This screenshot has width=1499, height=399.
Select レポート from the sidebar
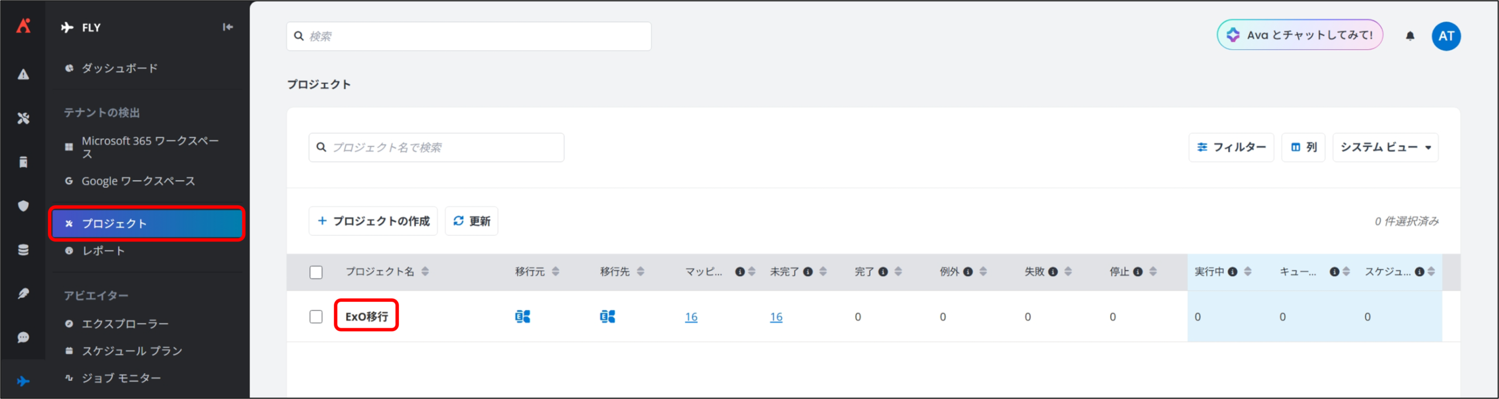pyautogui.click(x=103, y=251)
